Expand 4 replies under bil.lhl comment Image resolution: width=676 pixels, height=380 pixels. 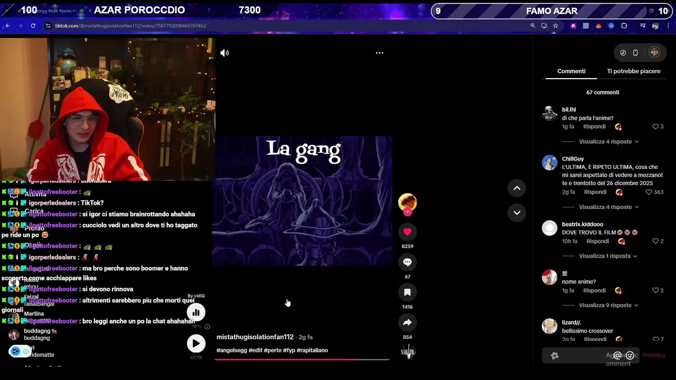[608, 141]
